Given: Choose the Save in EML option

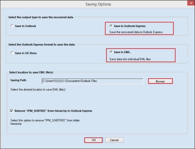Looking at the screenshot, I should click(111, 52).
